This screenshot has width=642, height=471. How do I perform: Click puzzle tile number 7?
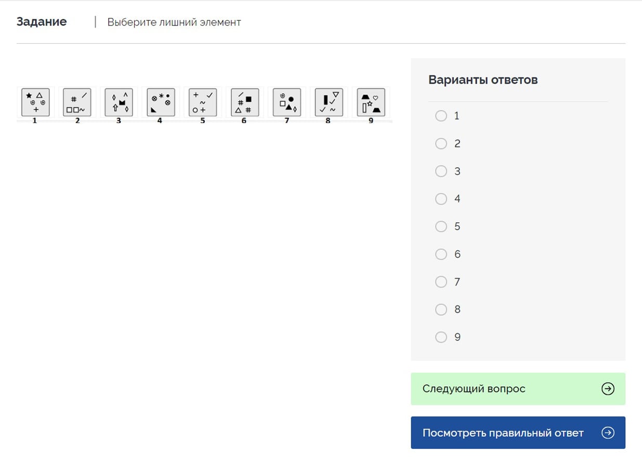click(287, 102)
